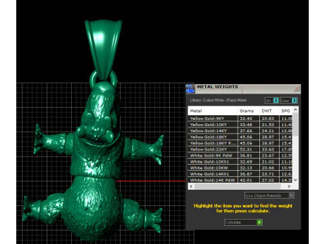Click the 37.66 grams value
The width and height of the screenshot is (325, 244).
pos(246,131)
